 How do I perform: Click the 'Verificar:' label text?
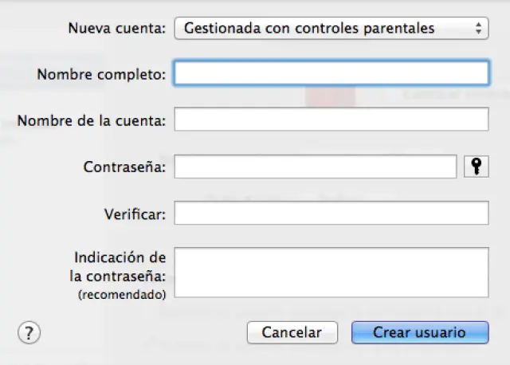click(135, 214)
